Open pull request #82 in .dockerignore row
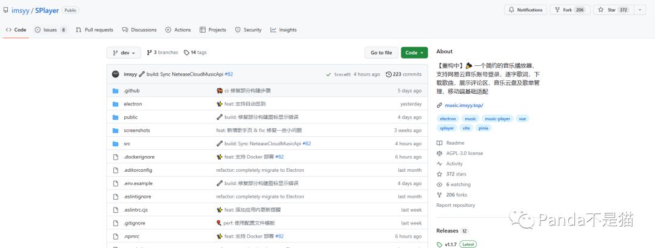Image resolution: width=655 pixels, height=248 pixels. click(280, 157)
